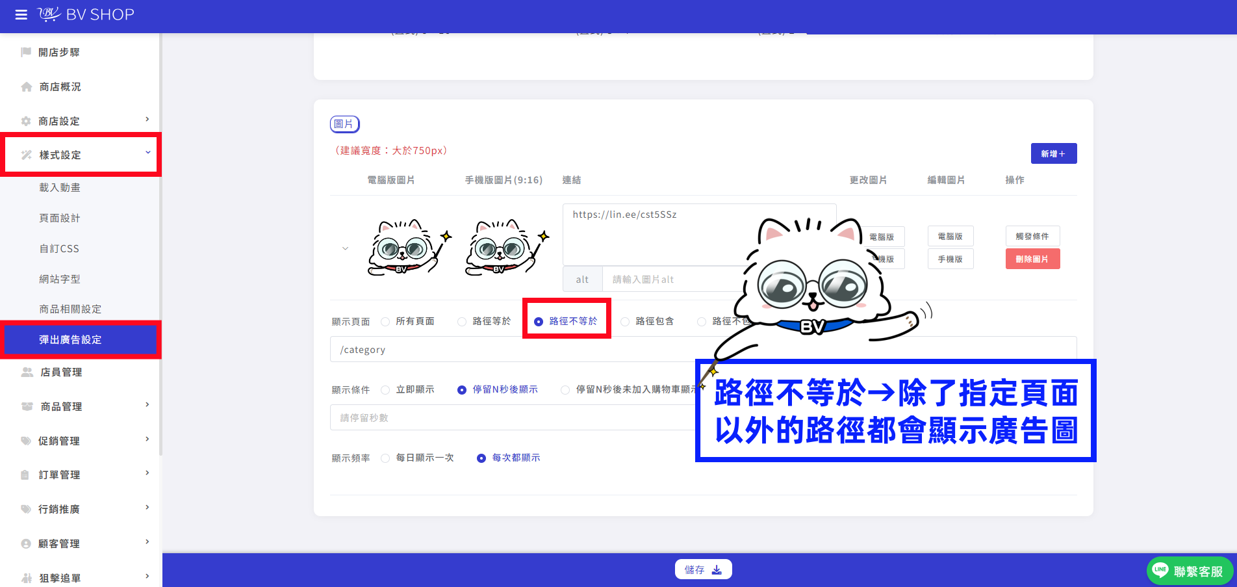
Task: Select 路徑等於 radio option
Action: [x=462, y=322]
